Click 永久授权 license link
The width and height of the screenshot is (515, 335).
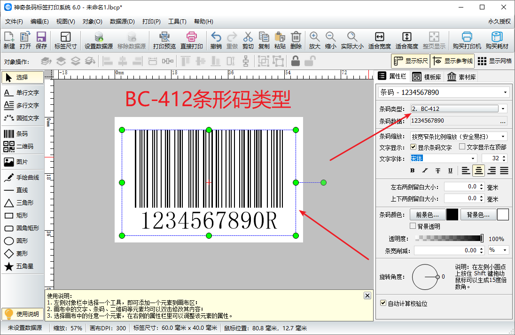(499, 22)
